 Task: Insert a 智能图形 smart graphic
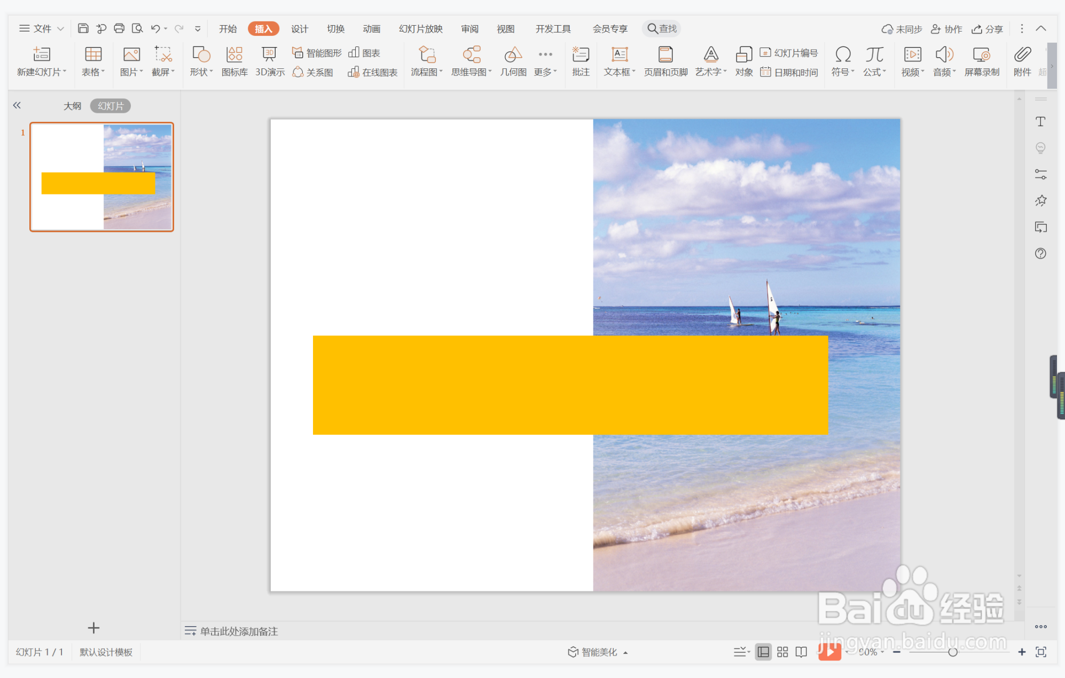click(x=317, y=52)
